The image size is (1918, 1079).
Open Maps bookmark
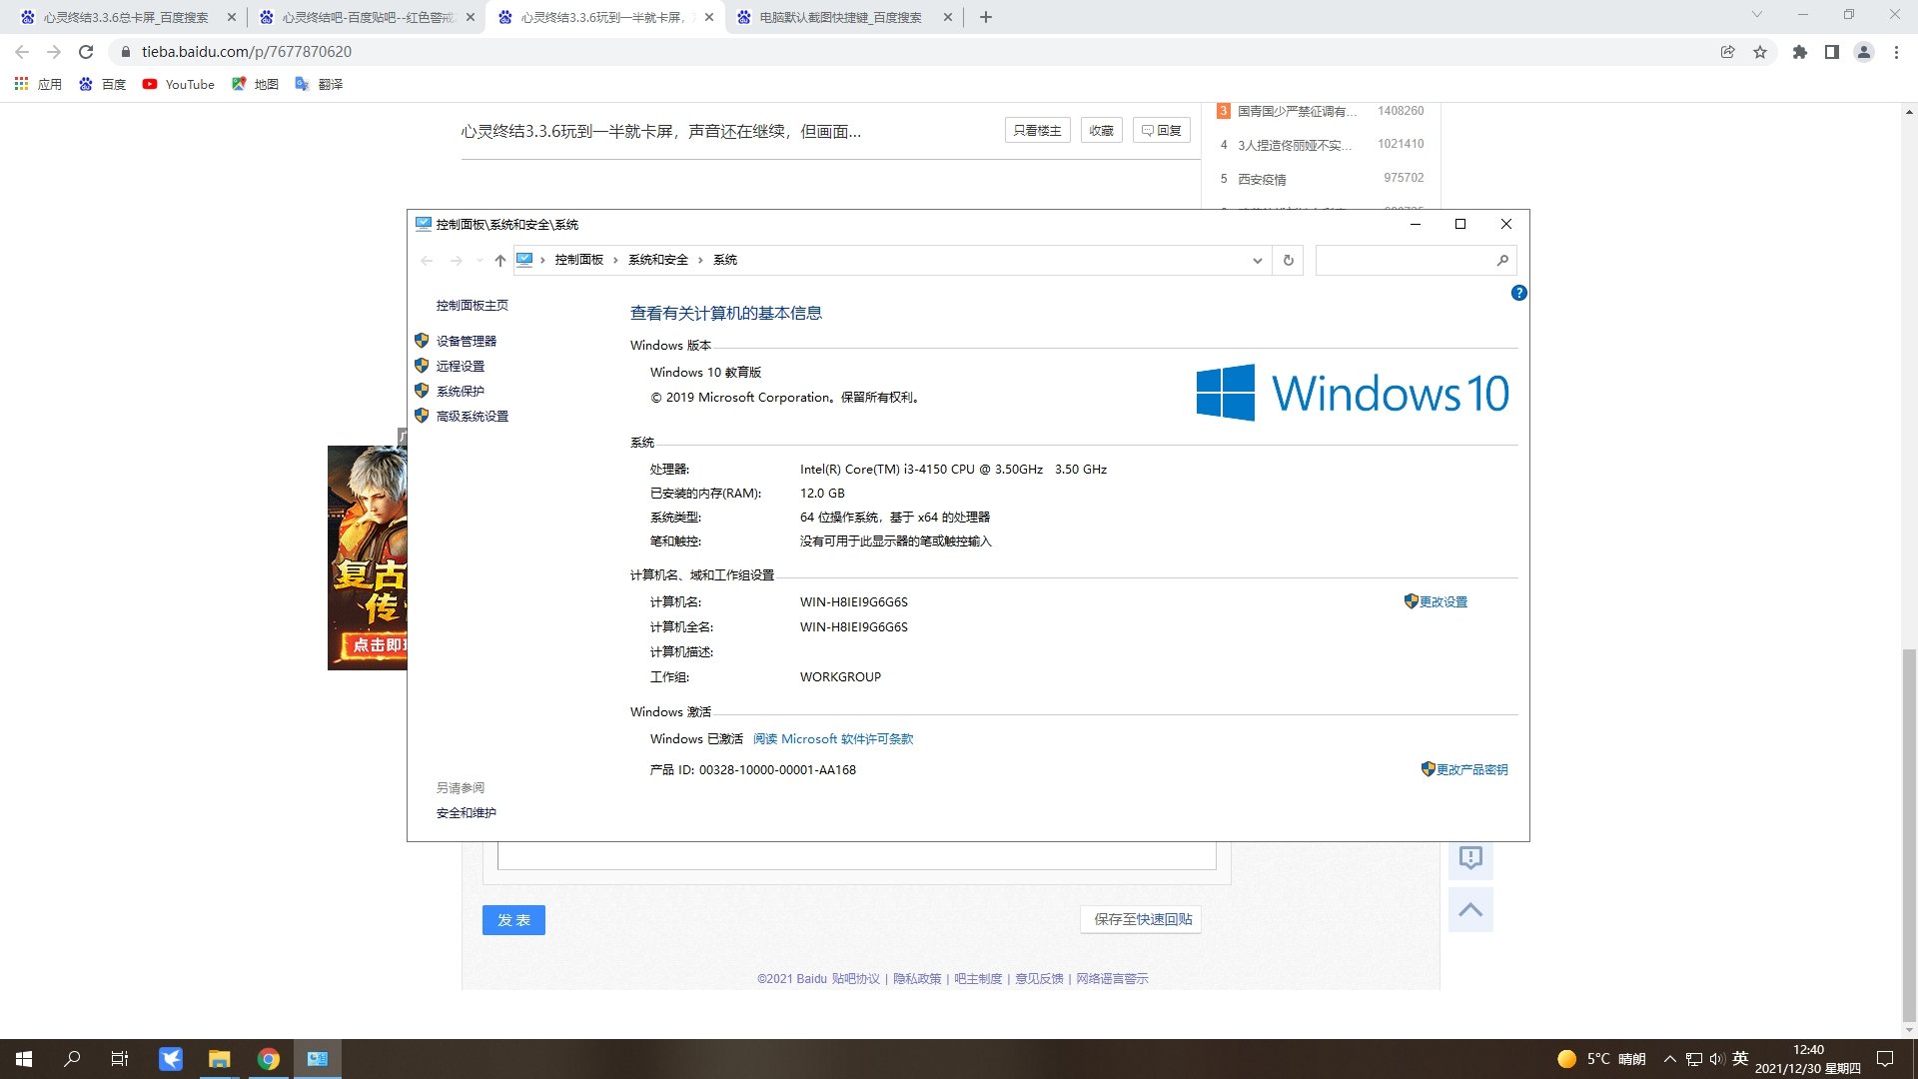tap(255, 84)
